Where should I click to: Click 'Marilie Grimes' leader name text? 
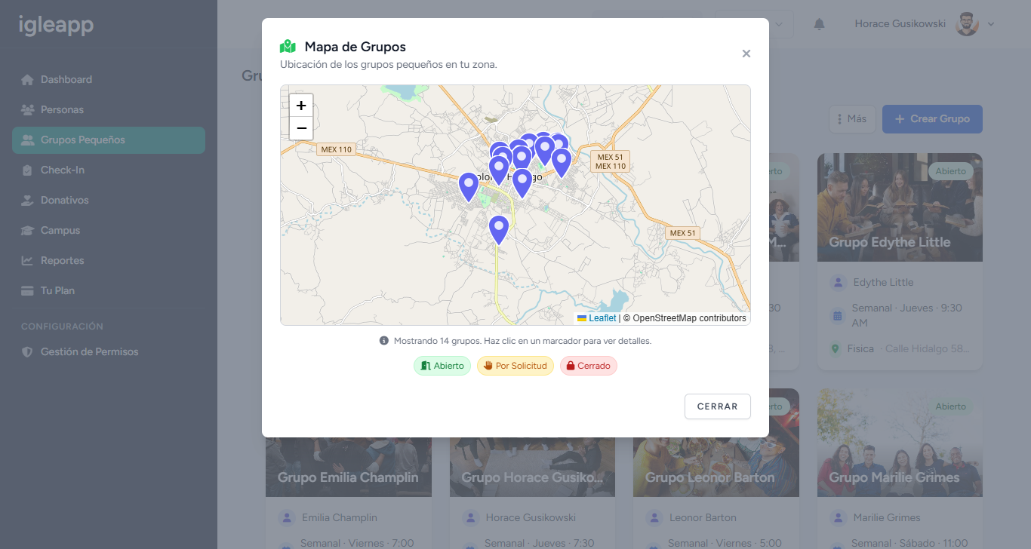click(887, 518)
